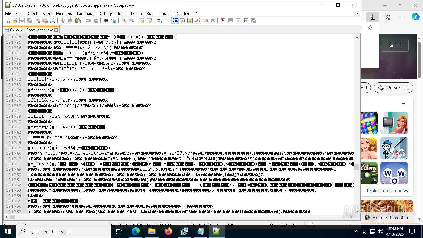Show the Document Map panel
The width and height of the screenshot is (423, 238).
(190, 20)
